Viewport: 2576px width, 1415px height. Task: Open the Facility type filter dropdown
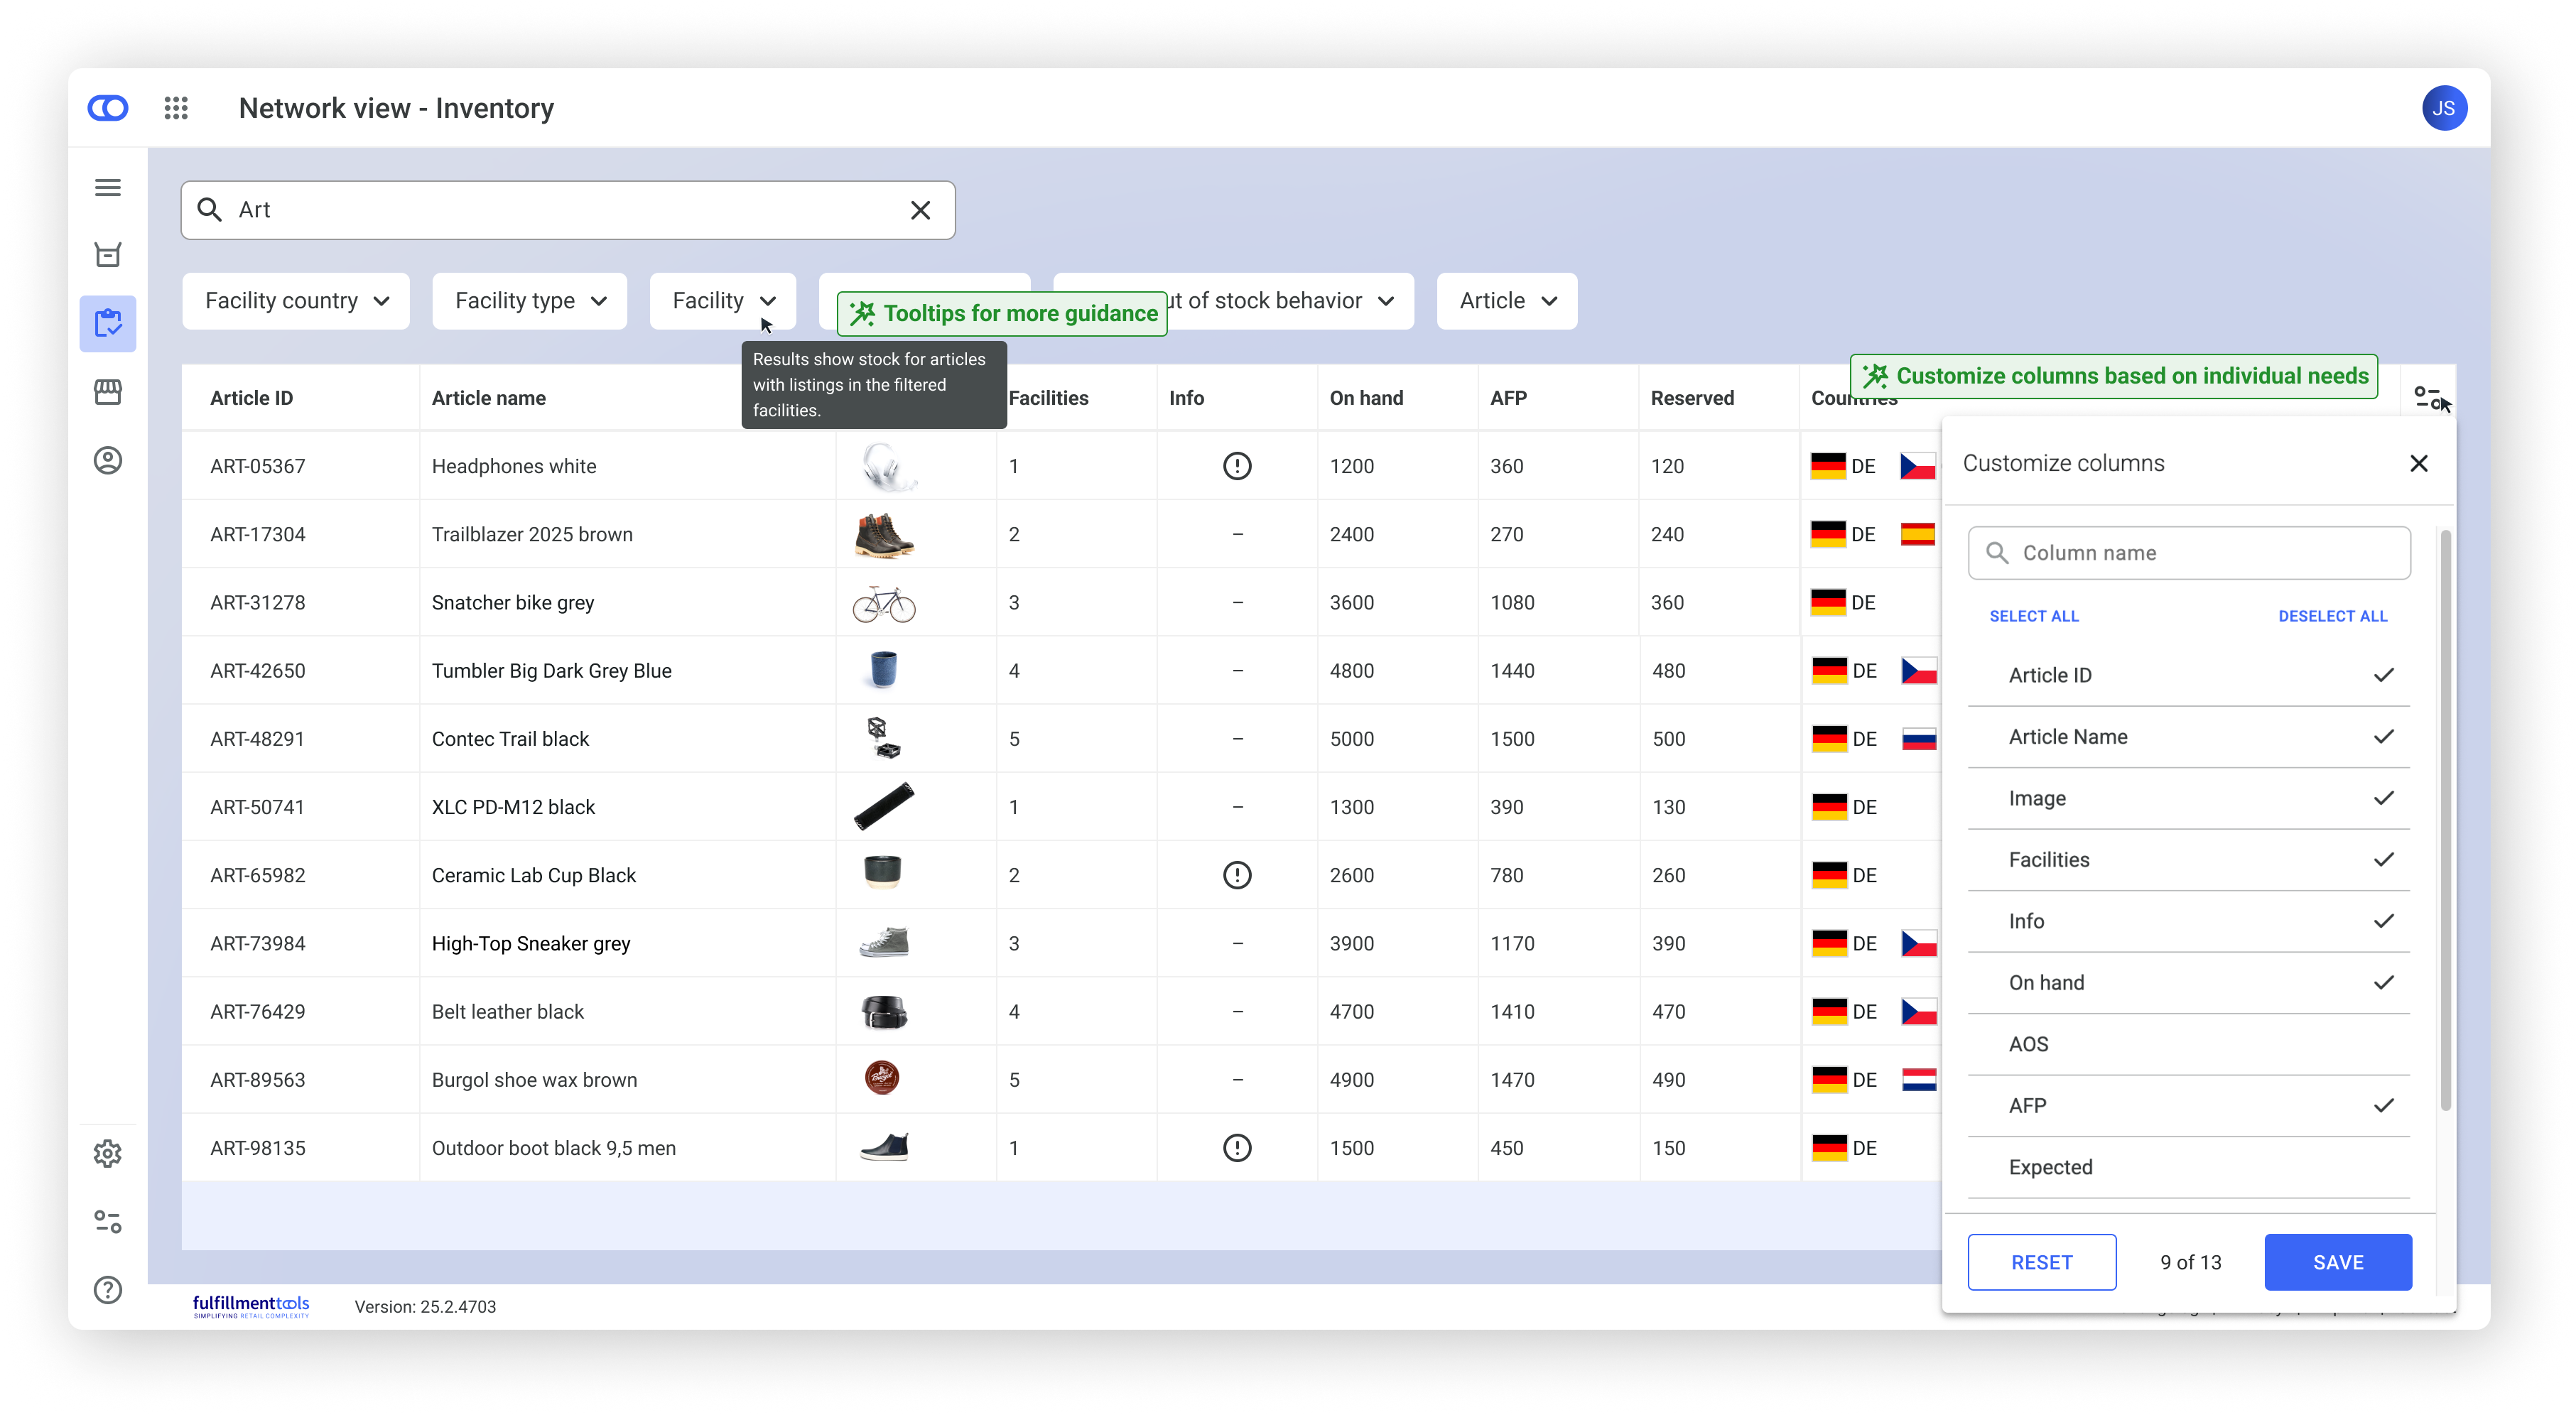click(530, 301)
